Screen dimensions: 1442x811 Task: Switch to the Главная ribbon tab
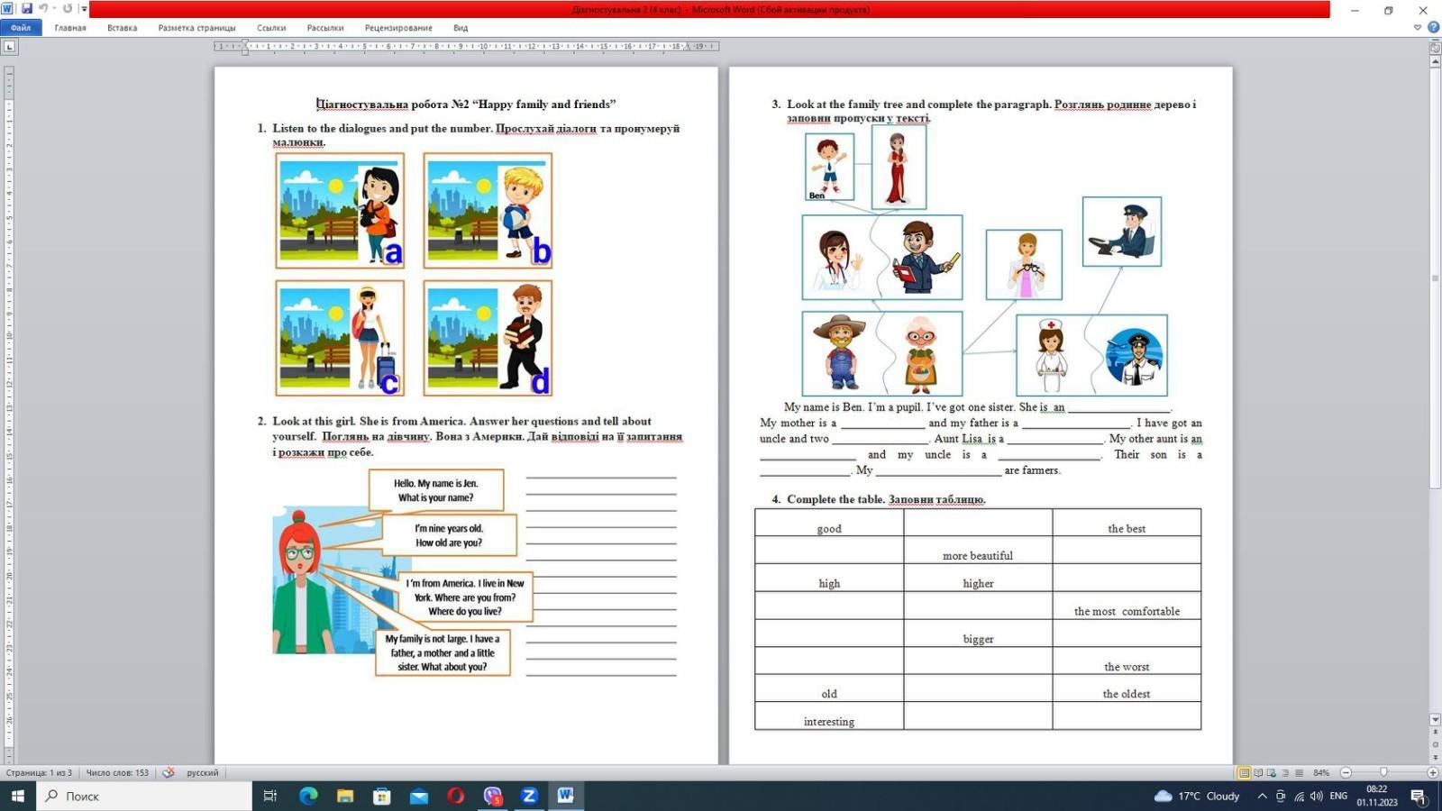(x=70, y=28)
